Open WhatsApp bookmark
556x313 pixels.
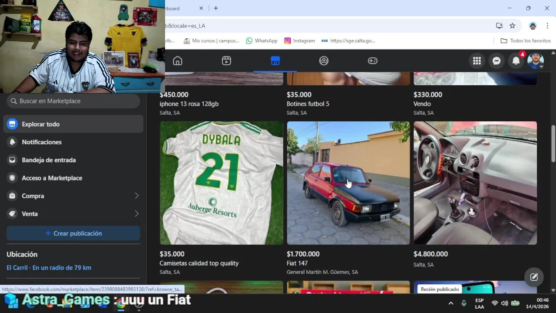tap(261, 40)
